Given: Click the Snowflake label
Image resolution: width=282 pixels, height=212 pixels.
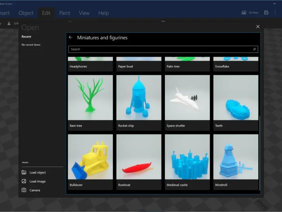Looking at the screenshot, I should (x=222, y=66).
